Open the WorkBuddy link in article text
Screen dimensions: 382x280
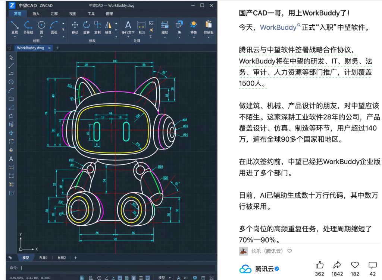point(278,28)
